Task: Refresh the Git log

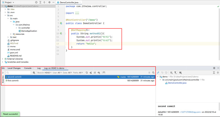Action: tap(87, 73)
